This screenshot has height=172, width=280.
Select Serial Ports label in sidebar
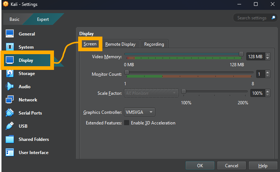pyautogui.click(x=30, y=113)
